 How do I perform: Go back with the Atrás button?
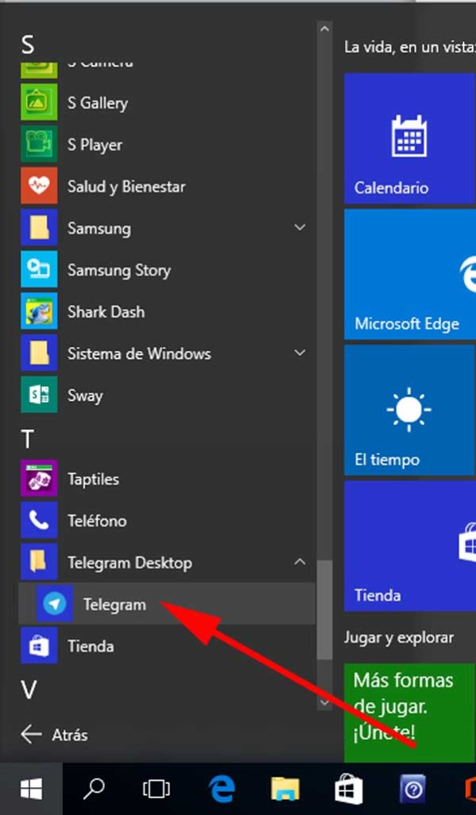(54, 735)
